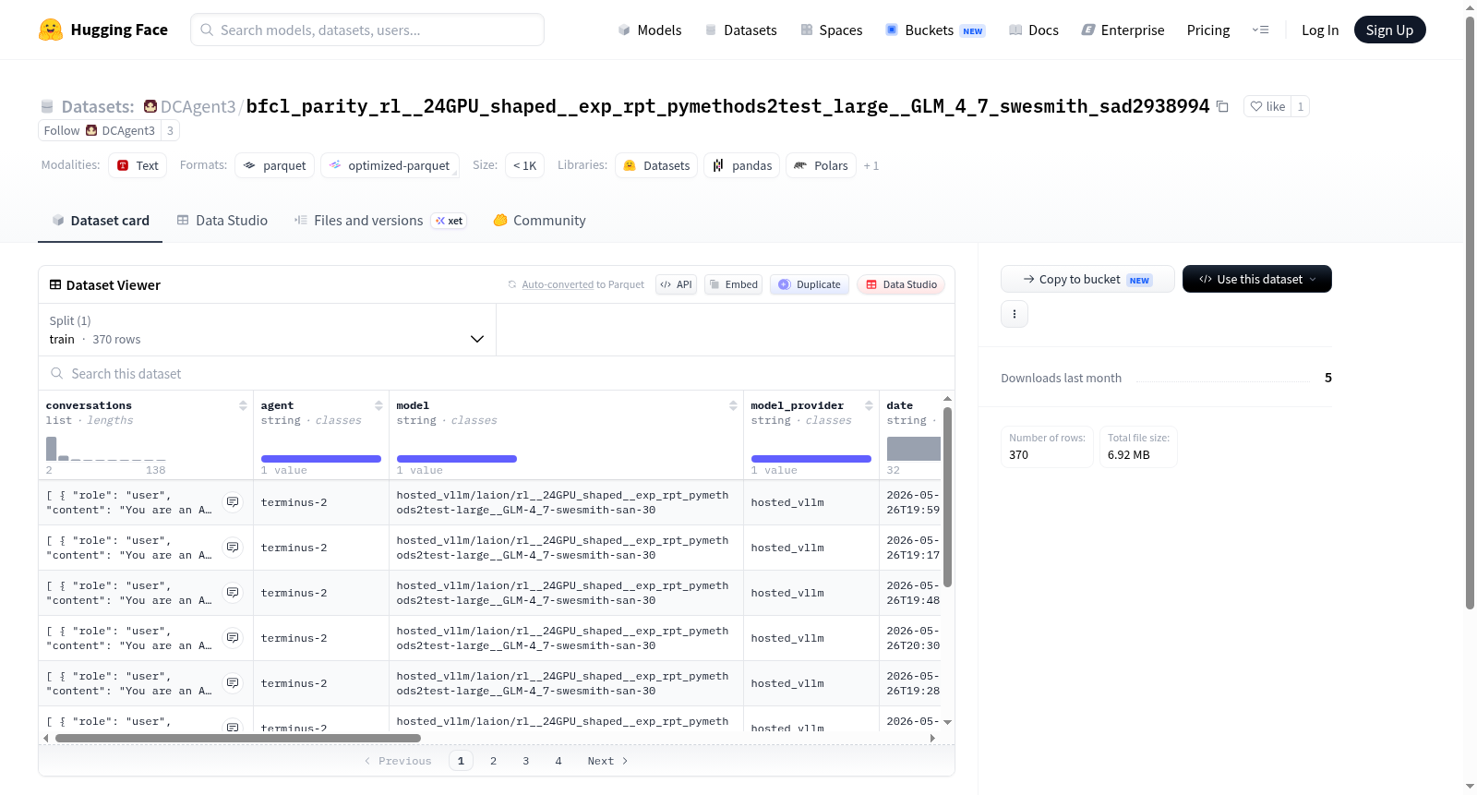
Task: Click the Datasets library tag
Action: (656, 165)
